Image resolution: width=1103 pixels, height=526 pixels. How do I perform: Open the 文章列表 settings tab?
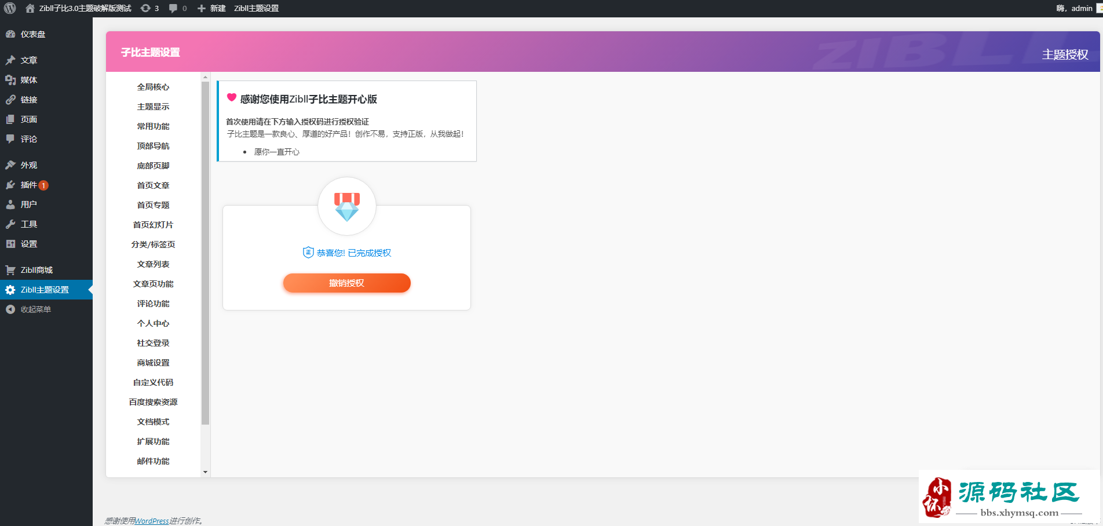[153, 264]
